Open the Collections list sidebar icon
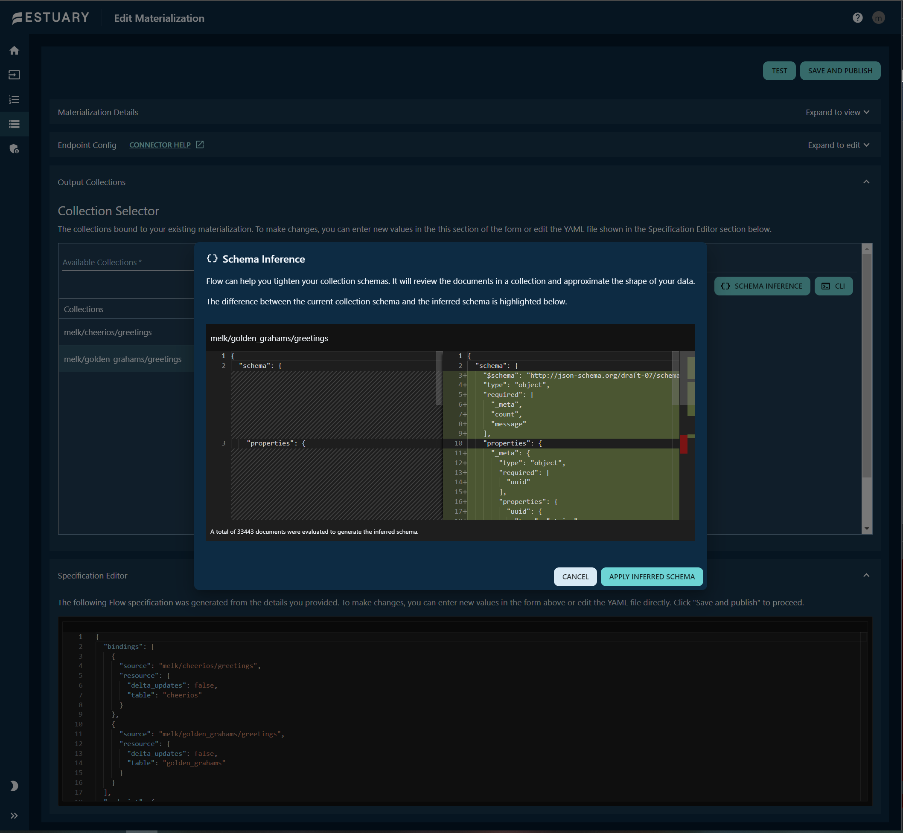This screenshot has height=833, width=903. pos(14,100)
